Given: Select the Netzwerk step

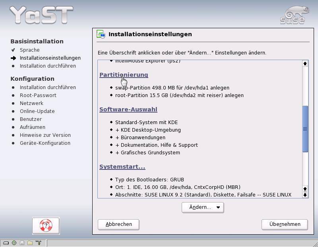Looking at the screenshot, I should (x=31, y=103).
